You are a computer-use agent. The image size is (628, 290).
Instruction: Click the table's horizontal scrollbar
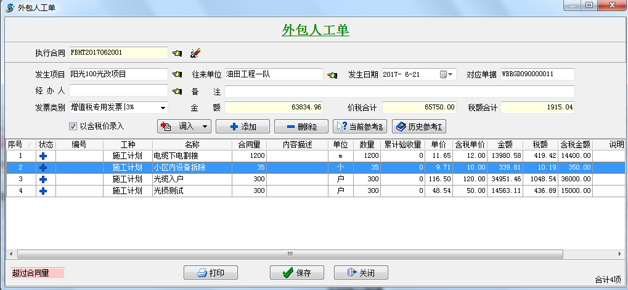click(290, 254)
